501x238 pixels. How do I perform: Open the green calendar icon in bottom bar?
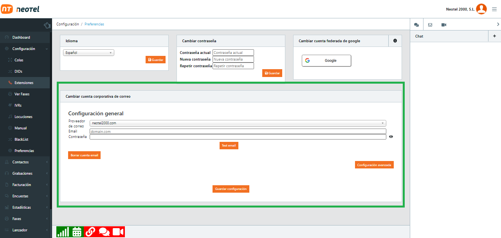(x=77, y=232)
